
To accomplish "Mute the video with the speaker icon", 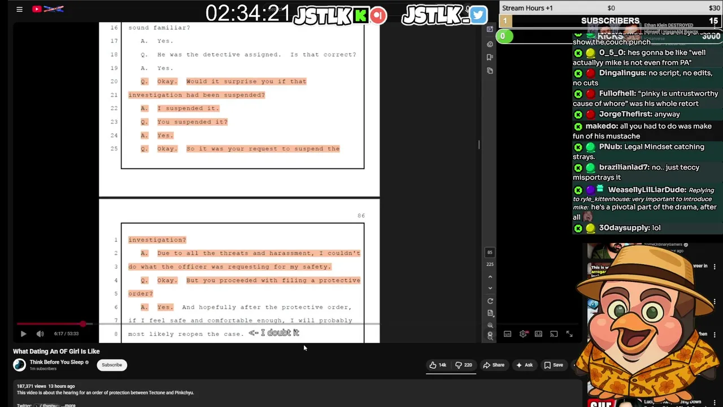I will tap(40, 334).
